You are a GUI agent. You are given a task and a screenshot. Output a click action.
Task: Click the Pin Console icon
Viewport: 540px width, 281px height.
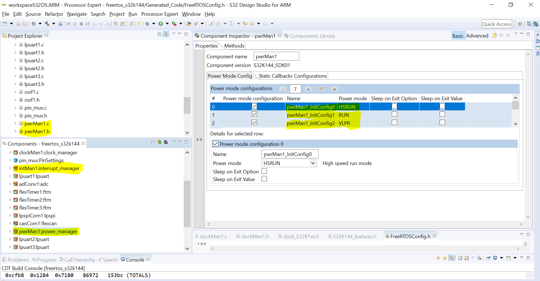pos(488,258)
